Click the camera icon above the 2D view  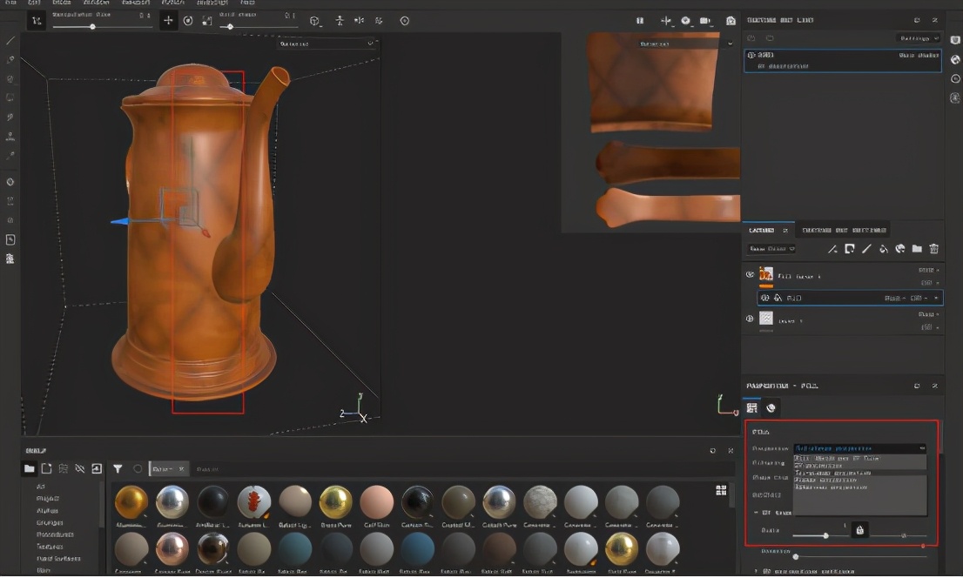click(x=704, y=21)
